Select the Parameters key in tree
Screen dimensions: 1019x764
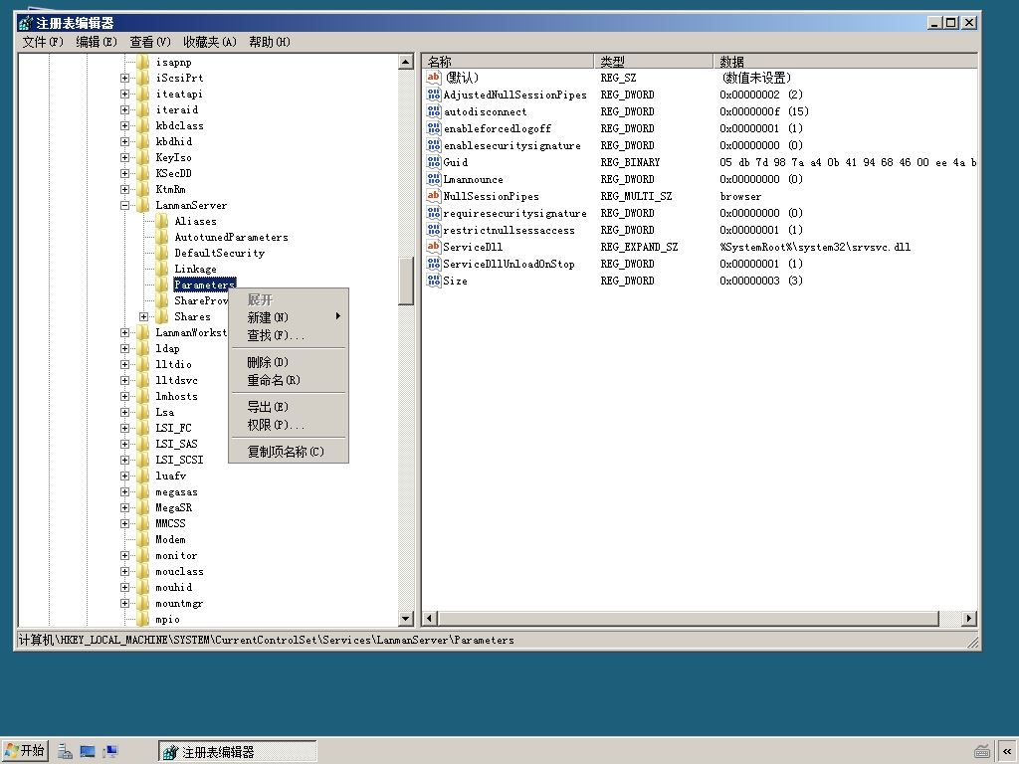point(205,285)
